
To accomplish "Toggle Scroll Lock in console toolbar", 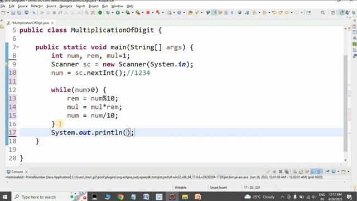I will pyautogui.click(x=301, y=171).
